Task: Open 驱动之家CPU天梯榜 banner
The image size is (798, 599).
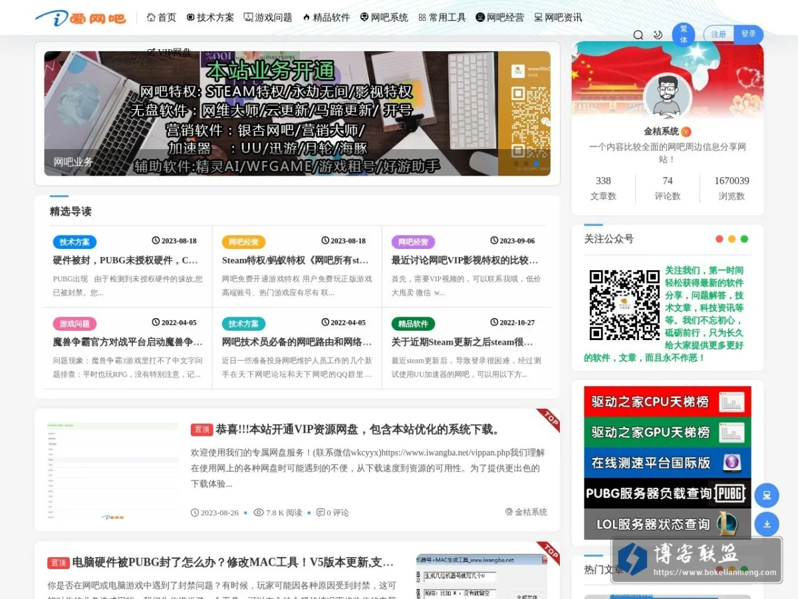Action: 668,402
